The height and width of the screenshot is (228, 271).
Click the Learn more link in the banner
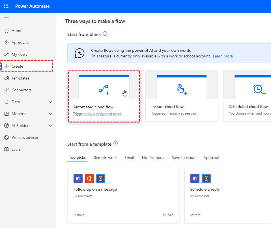pyautogui.click(x=223, y=56)
